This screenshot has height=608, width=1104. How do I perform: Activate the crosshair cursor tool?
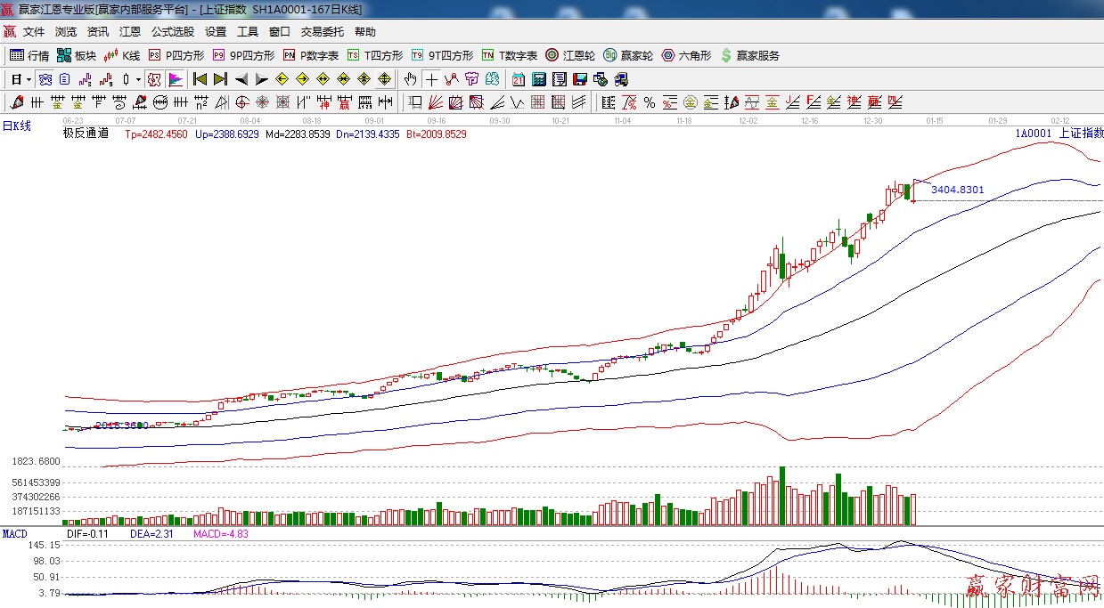[431, 79]
